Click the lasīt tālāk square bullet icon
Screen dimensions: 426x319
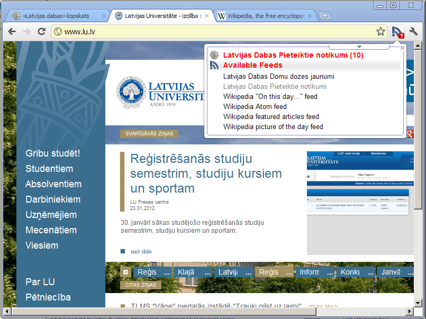tap(123, 251)
